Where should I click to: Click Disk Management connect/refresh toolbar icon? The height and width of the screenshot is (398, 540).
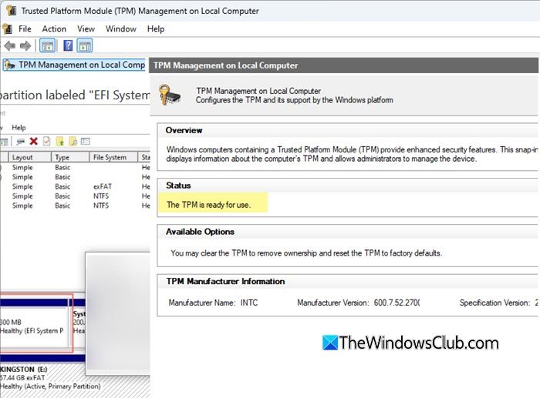click(20, 141)
